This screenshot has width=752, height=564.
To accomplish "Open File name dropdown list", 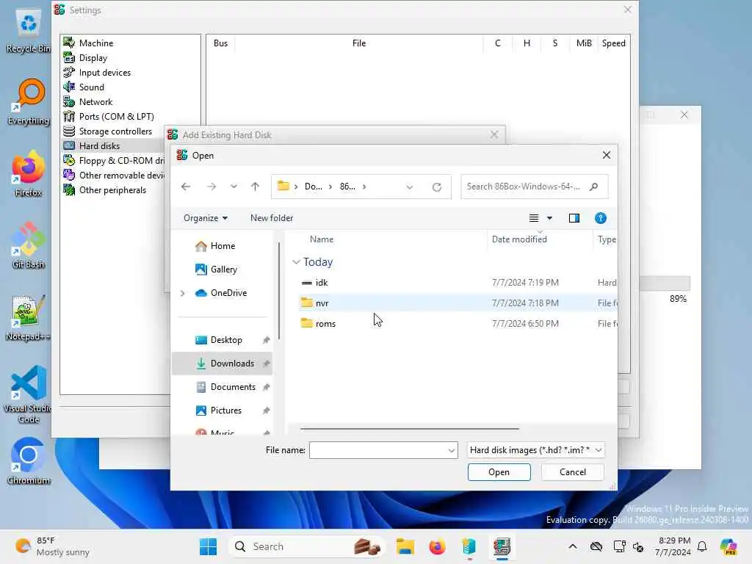I will [x=452, y=450].
